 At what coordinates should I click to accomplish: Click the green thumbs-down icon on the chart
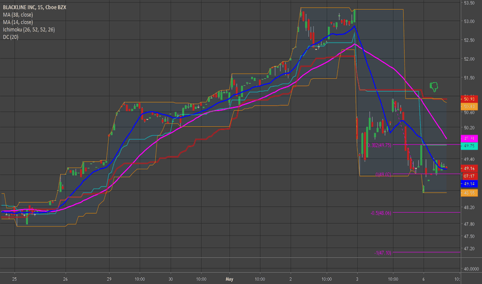(434, 87)
